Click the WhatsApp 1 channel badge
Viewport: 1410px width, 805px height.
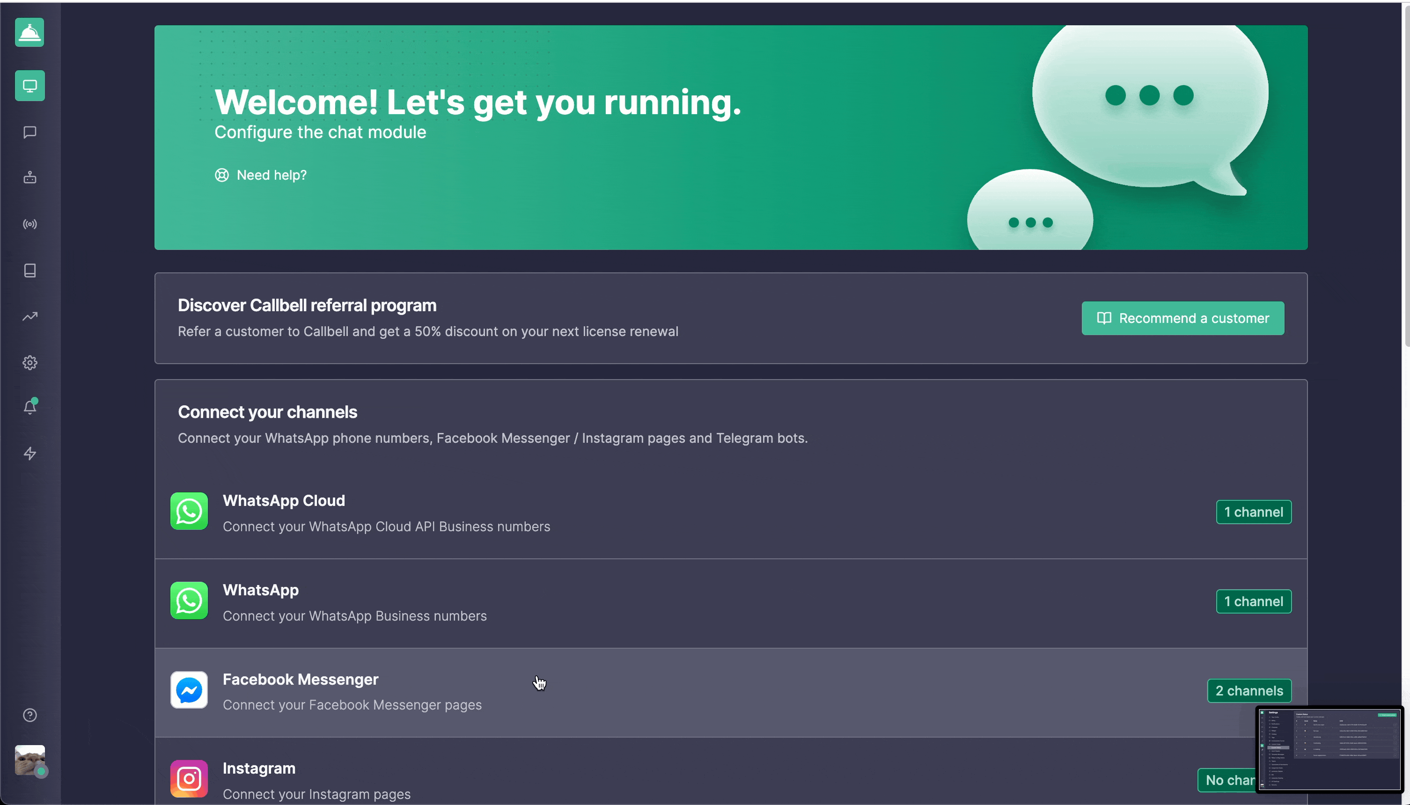[x=1254, y=601]
